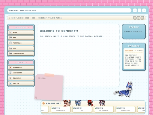Skip to the previous music track

pos(135,18)
